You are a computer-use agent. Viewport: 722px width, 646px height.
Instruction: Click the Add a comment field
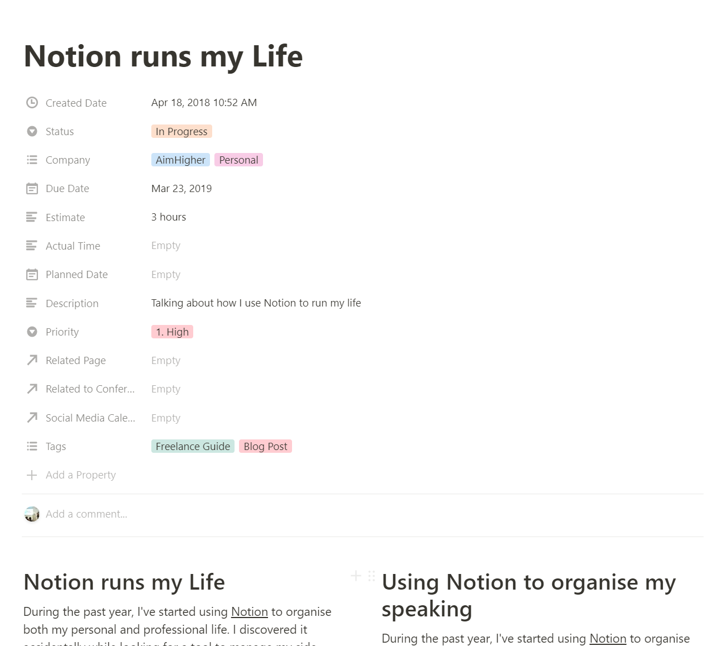87,514
